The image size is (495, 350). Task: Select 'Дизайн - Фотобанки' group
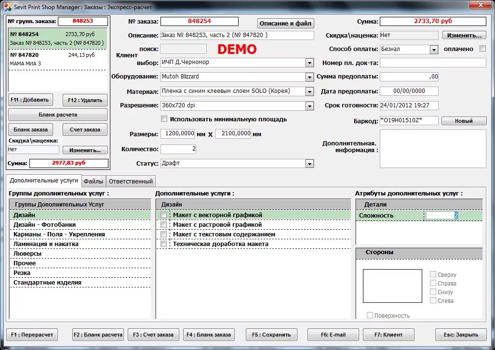click(80, 224)
